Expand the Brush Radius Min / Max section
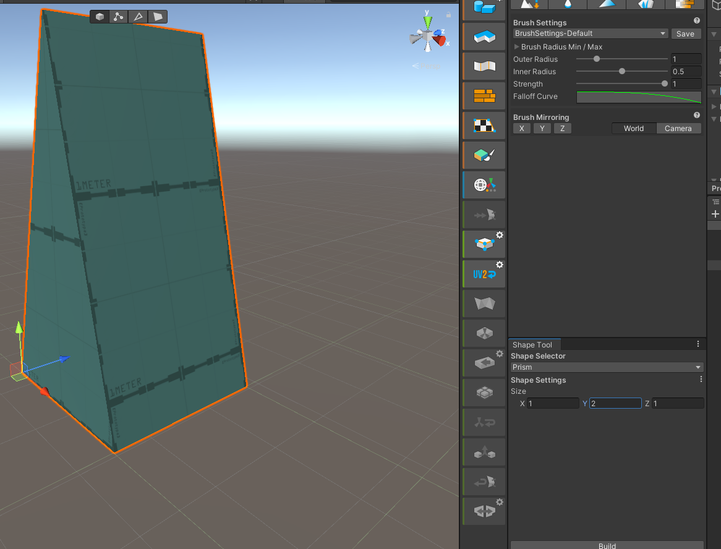The width and height of the screenshot is (721, 549). (517, 46)
